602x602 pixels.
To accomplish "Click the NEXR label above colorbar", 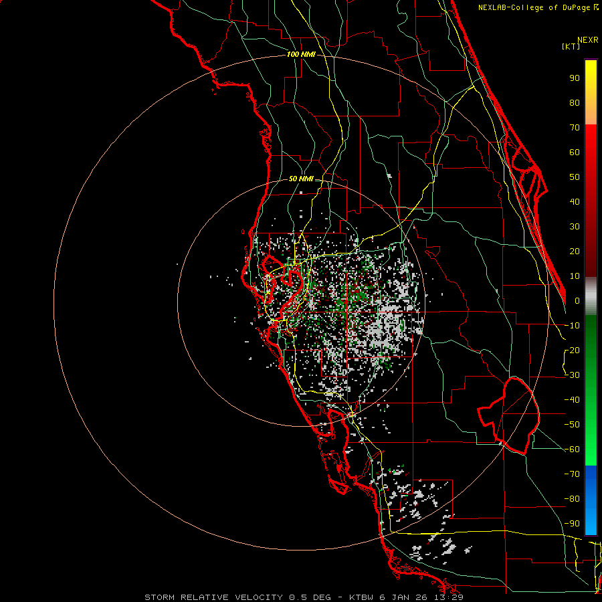I will [588, 40].
